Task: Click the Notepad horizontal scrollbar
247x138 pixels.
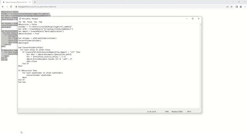Action: point(109,109)
